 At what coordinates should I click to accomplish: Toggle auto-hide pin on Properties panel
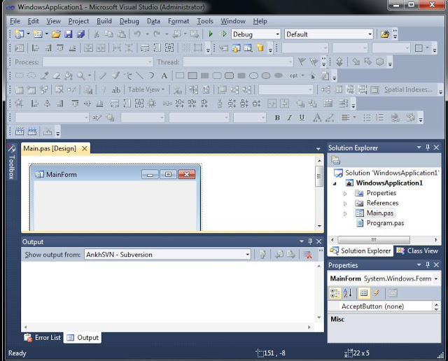428,265
